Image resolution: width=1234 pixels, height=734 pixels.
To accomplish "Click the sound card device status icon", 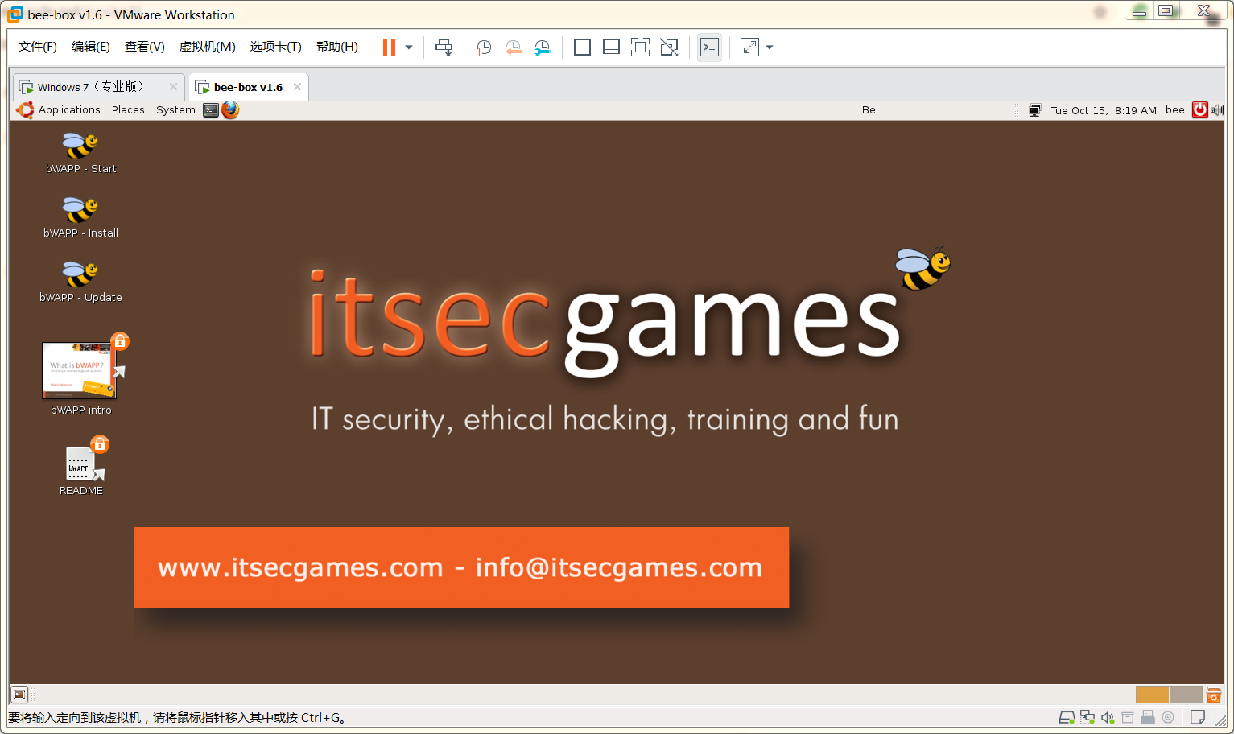I will click(x=1108, y=717).
